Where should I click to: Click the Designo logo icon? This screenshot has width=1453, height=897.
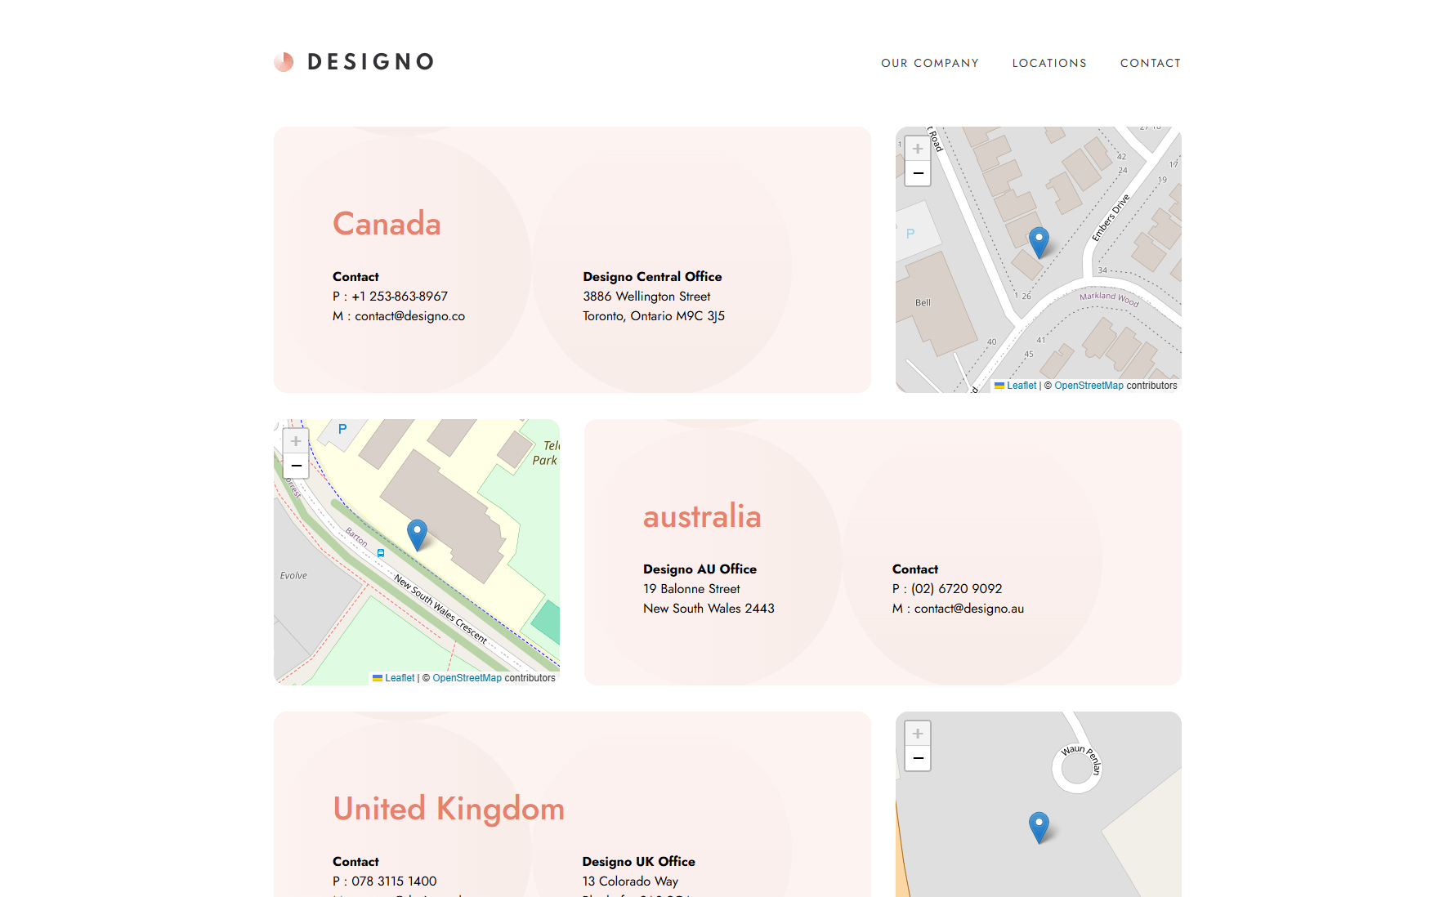point(284,62)
